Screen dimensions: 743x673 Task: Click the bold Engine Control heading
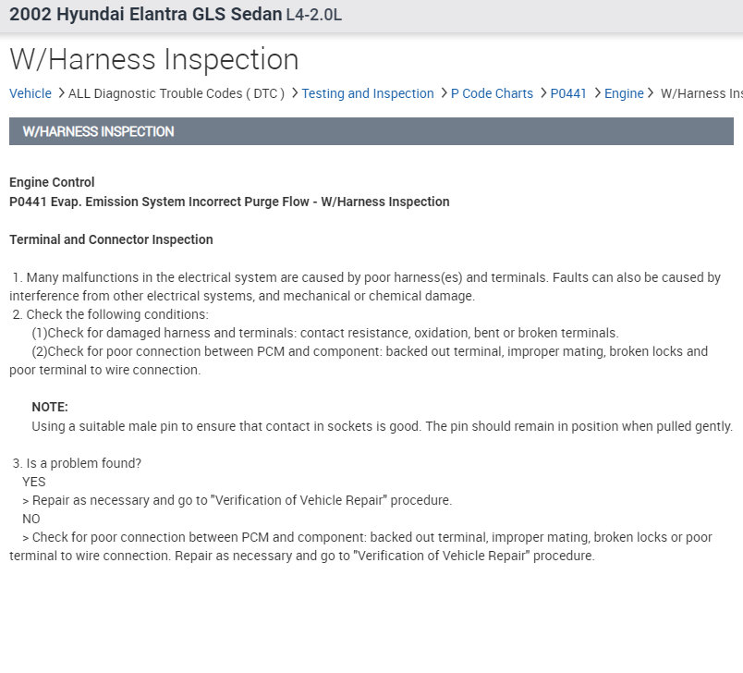coord(52,182)
